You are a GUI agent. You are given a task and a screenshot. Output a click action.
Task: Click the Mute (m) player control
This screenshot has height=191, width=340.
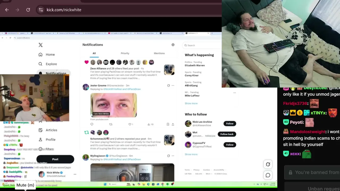coord(25,185)
